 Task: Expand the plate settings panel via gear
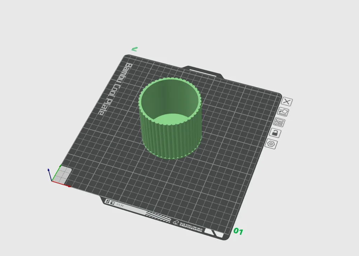coord(271,144)
